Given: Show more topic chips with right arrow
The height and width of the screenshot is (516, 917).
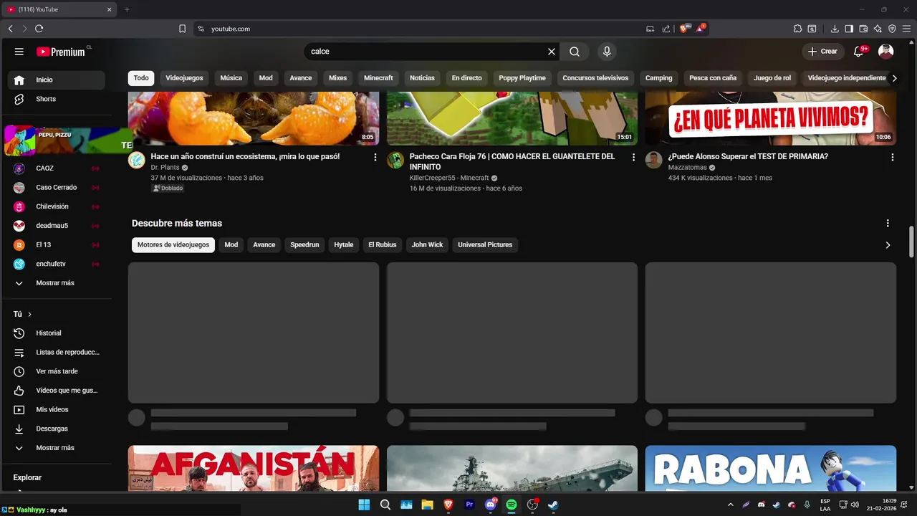Looking at the screenshot, I should tap(888, 245).
